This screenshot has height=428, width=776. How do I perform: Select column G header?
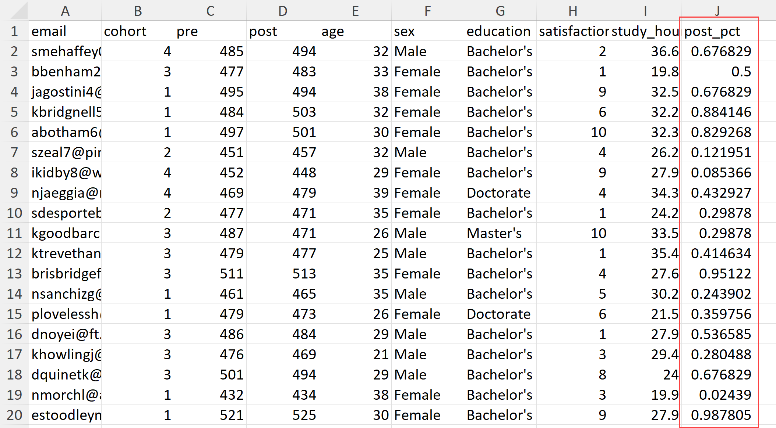click(500, 11)
